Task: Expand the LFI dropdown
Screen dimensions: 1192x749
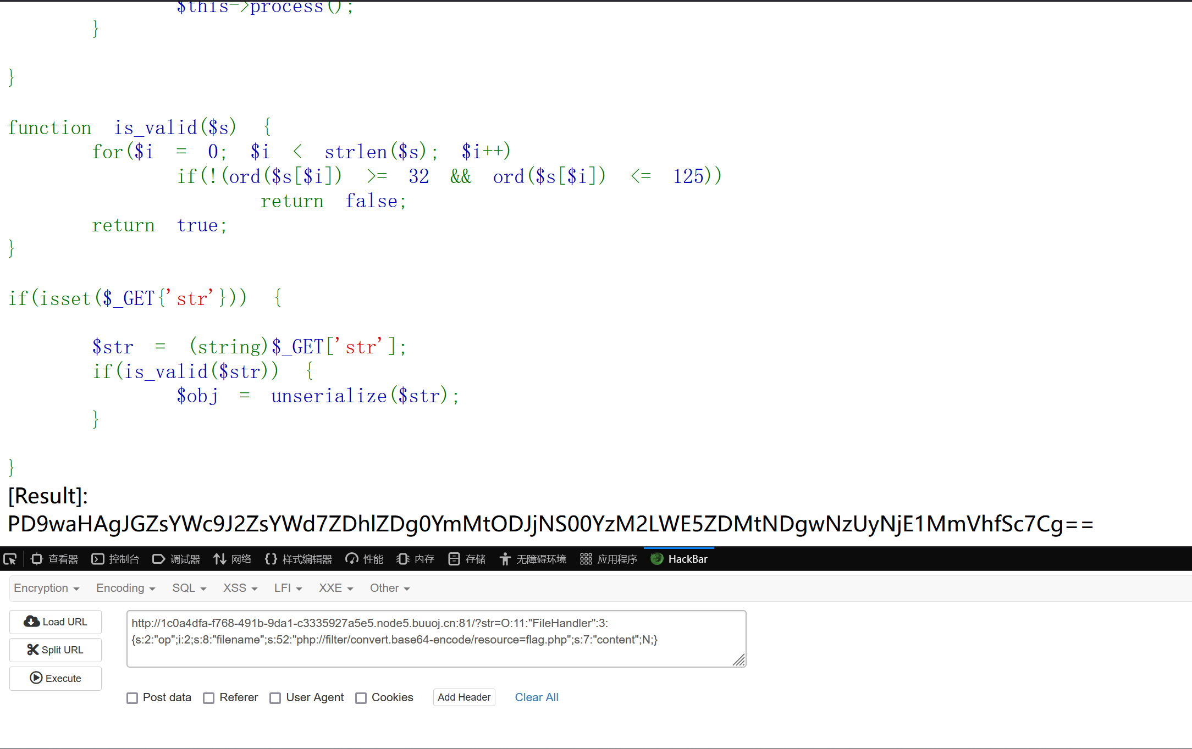Action: [x=288, y=588]
